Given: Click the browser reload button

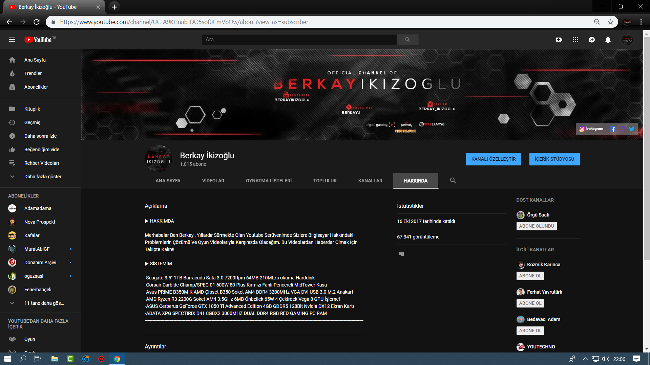Looking at the screenshot, I should click(x=37, y=22).
